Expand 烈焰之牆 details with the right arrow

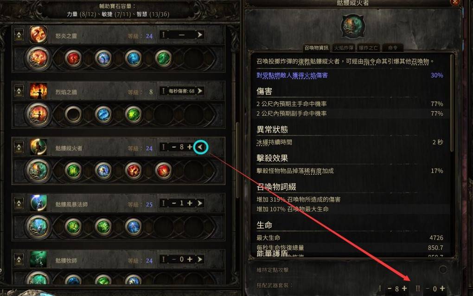[x=200, y=91]
